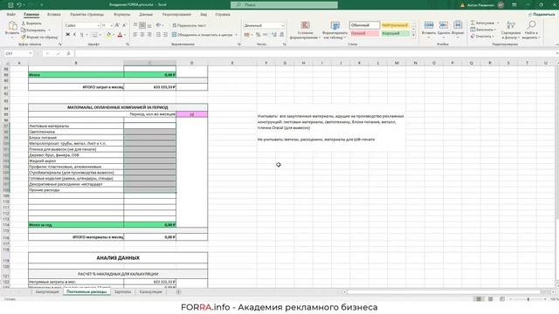Screen dimensions: 559x314
Task: Open the Clear (Очистить) dropdown
Action: tap(482, 37)
